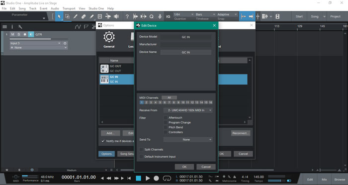Toggle the loop button in transport
348x185 pixels.
tap(167, 178)
